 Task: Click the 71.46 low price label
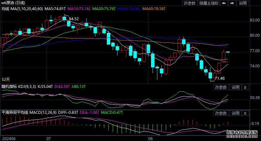click(x=220, y=78)
